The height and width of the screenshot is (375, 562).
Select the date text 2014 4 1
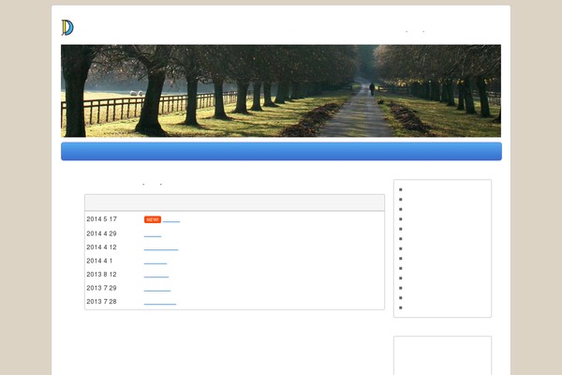tap(99, 262)
